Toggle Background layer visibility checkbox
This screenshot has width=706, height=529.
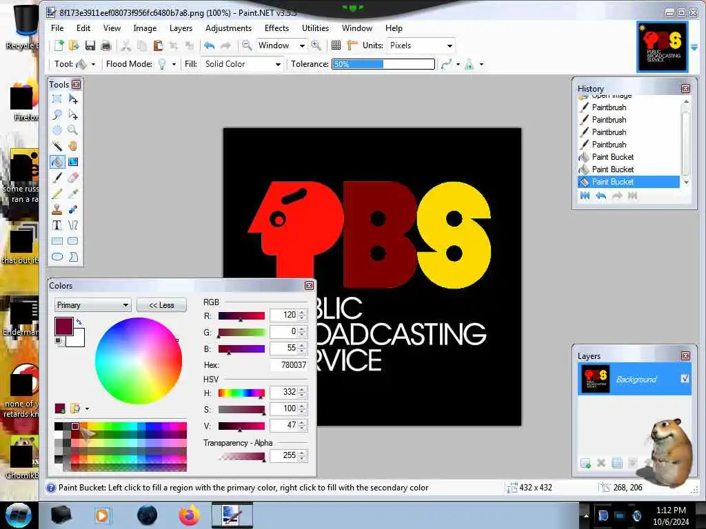pyautogui.click(x=685, y=379)
